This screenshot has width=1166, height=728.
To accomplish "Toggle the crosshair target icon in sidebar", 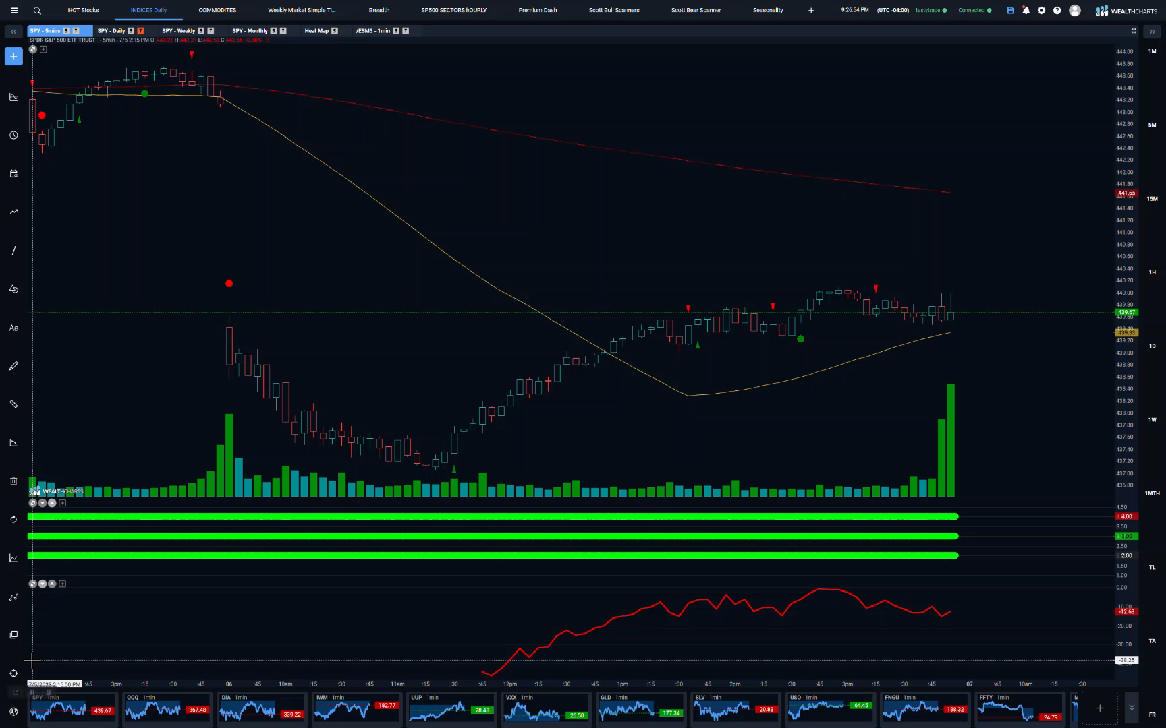I will pyautogui.click(x=13, y=673).
